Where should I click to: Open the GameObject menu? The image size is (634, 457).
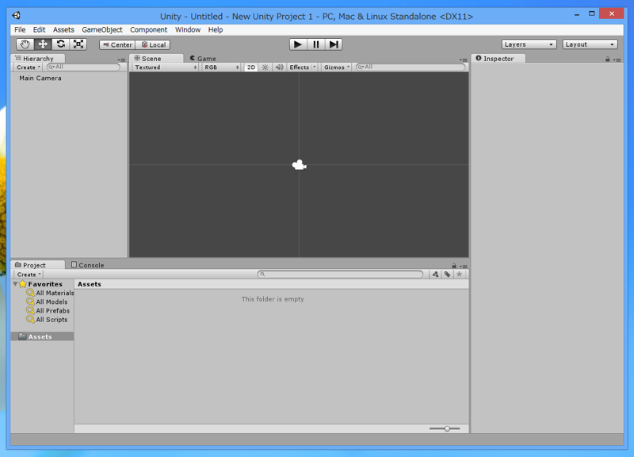click(102, 29)
